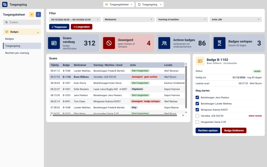Click Geweigerd · geen rechten tag
Image resolution: width=267 pixels, height=167 pixels.
tap(144, 77)
